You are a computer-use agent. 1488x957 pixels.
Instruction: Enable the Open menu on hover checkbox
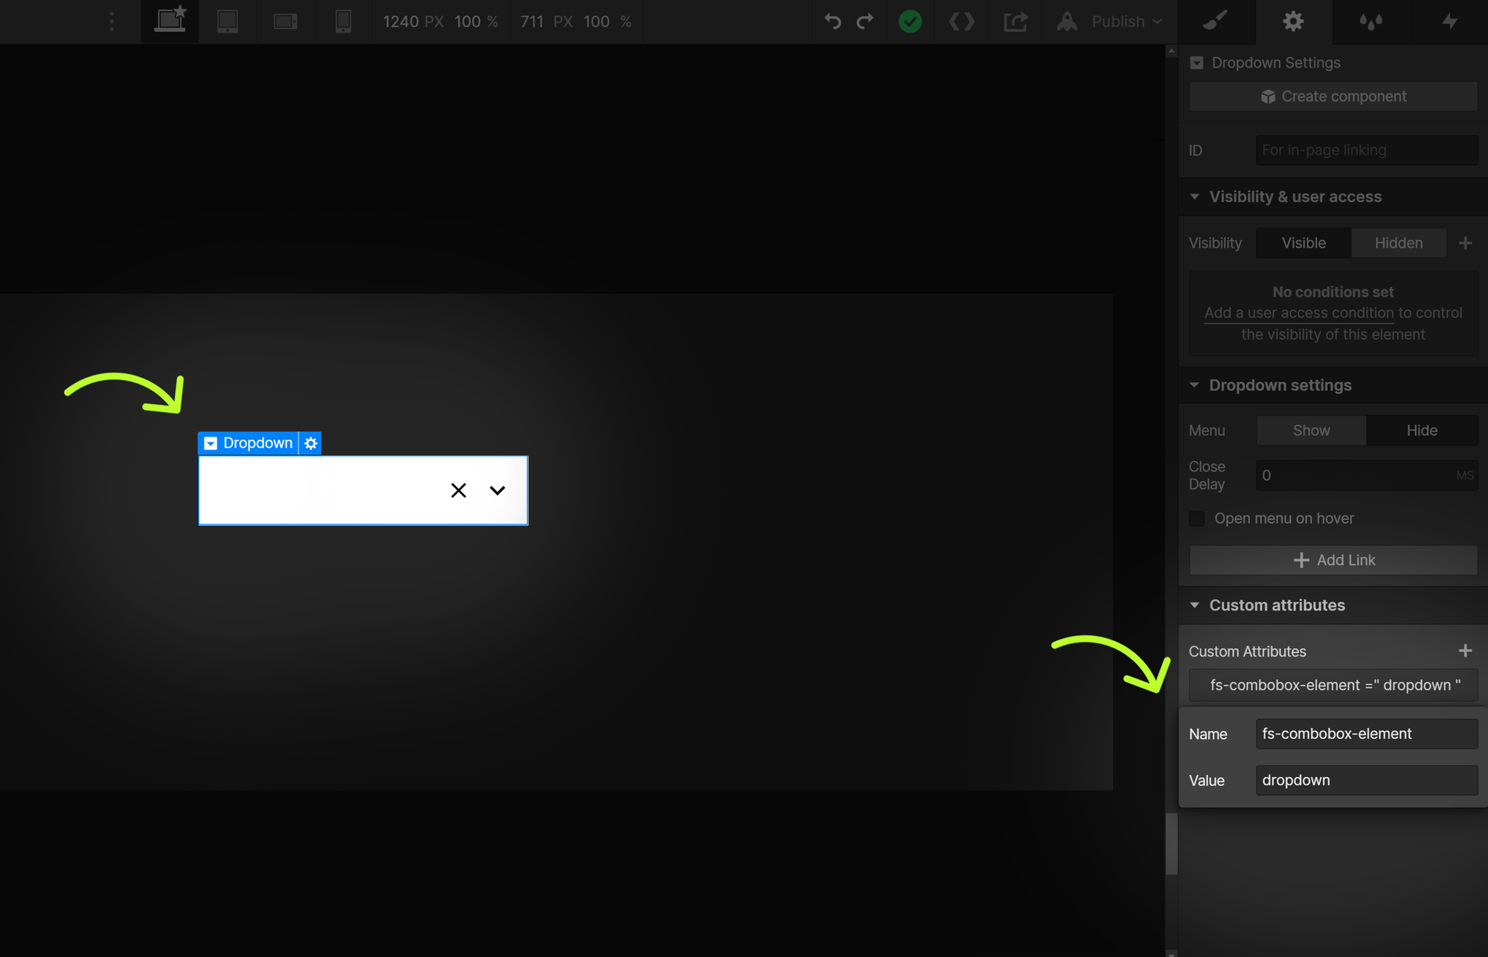click(1196, 518)
